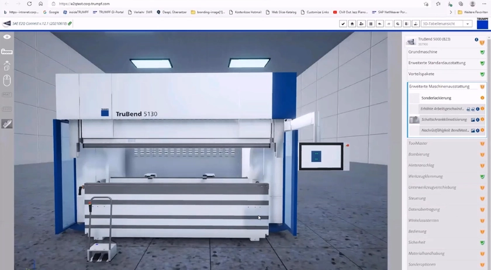Open the Winkelassistenten section
The height and width of the screenshot is (270, 491).
[x=446, y=220]
